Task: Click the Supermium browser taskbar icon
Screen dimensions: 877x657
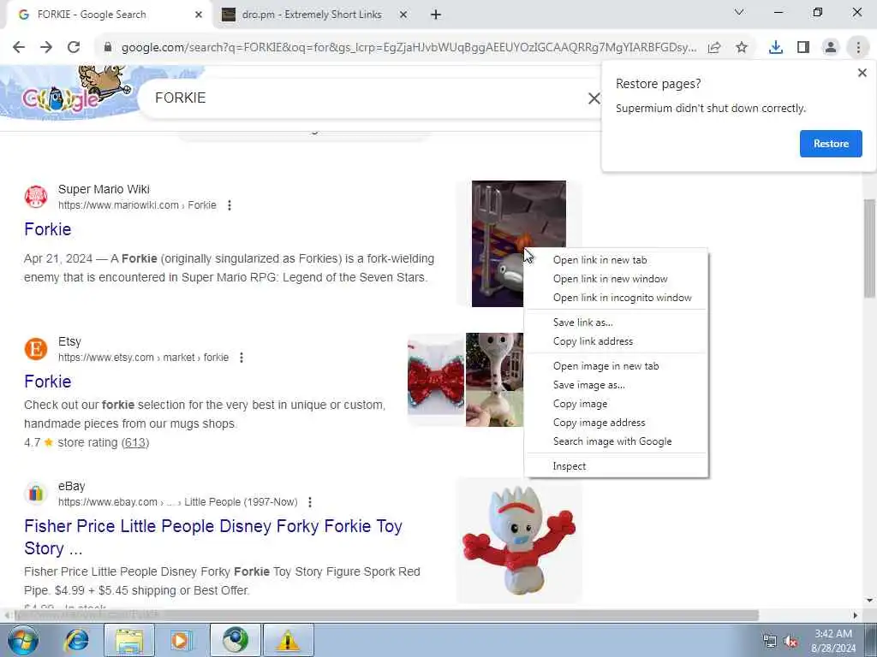Action: [x=236, y=640]
